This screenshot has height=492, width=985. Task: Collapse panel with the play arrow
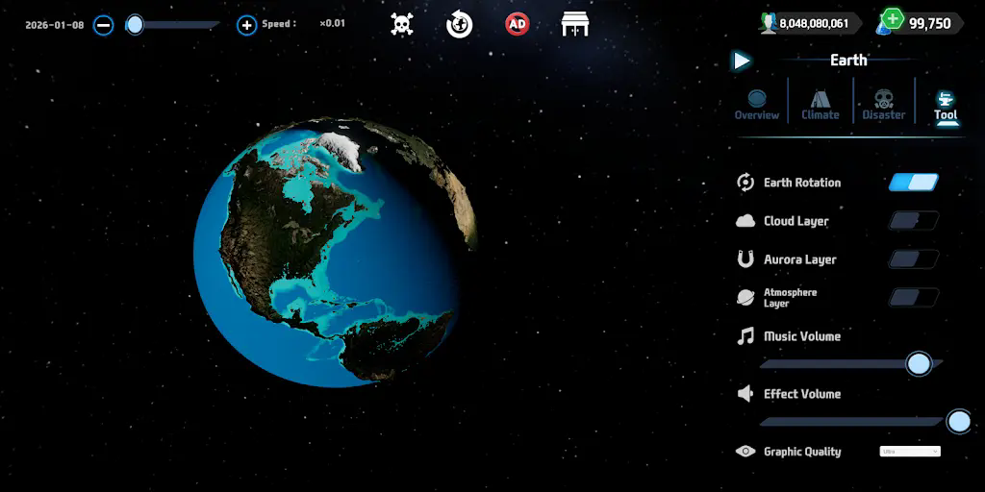(741, 61)
